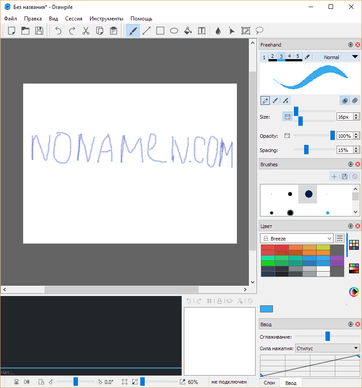Select the Color Picker dropper tool
This screenshot has height=388, width=362.
(218, 31)
